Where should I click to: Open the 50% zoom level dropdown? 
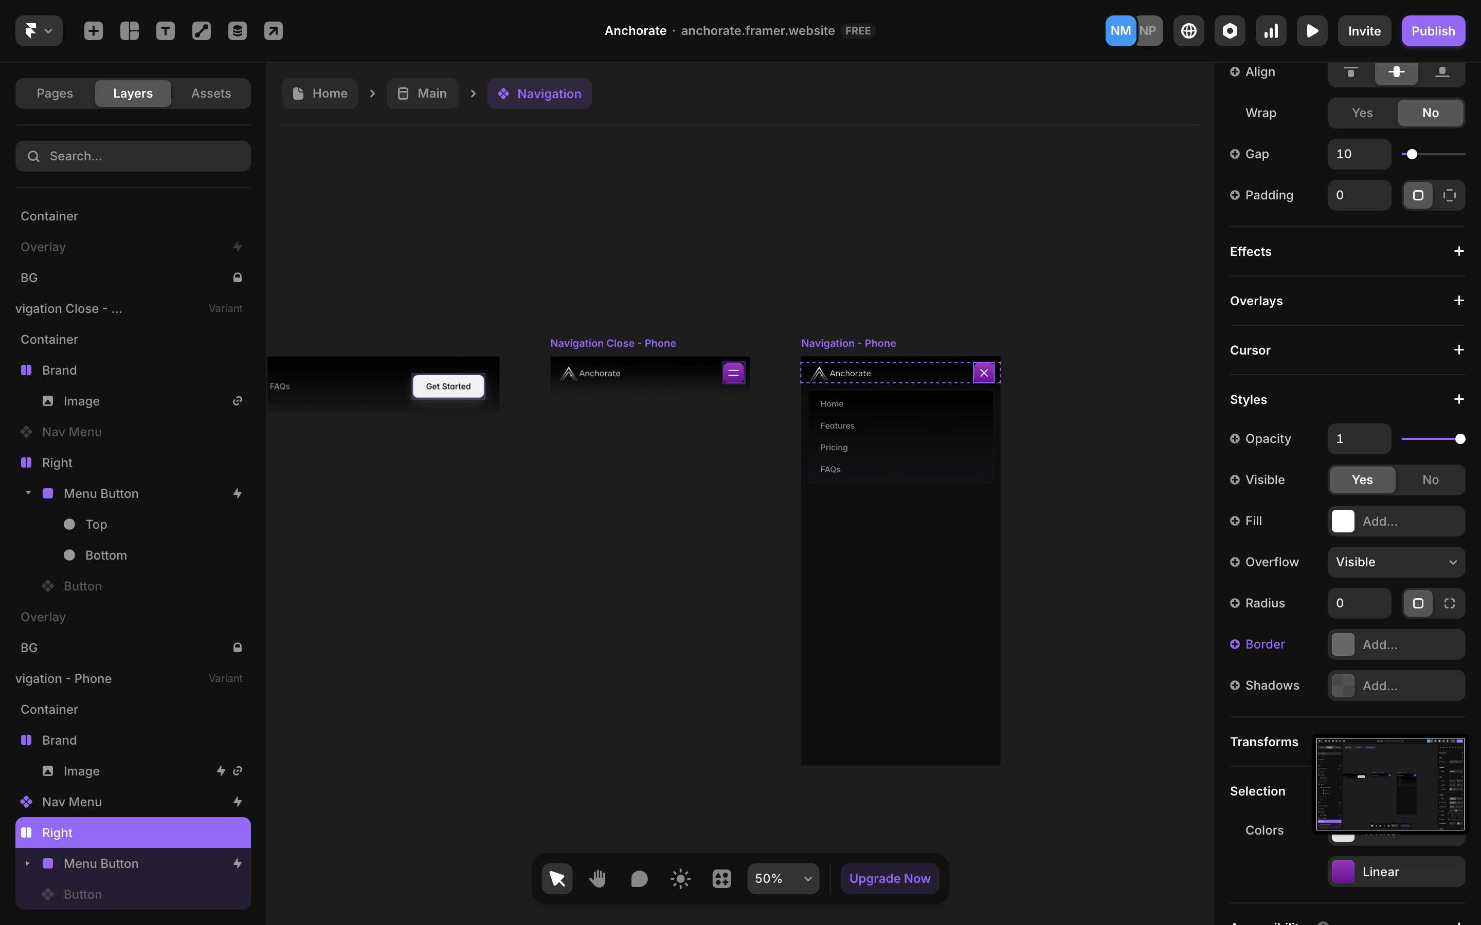tap(783, 879)
